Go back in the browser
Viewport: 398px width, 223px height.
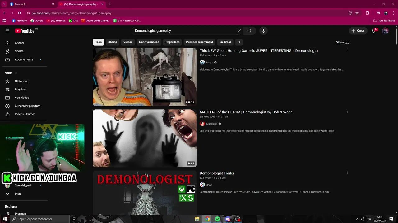[4, 13]
